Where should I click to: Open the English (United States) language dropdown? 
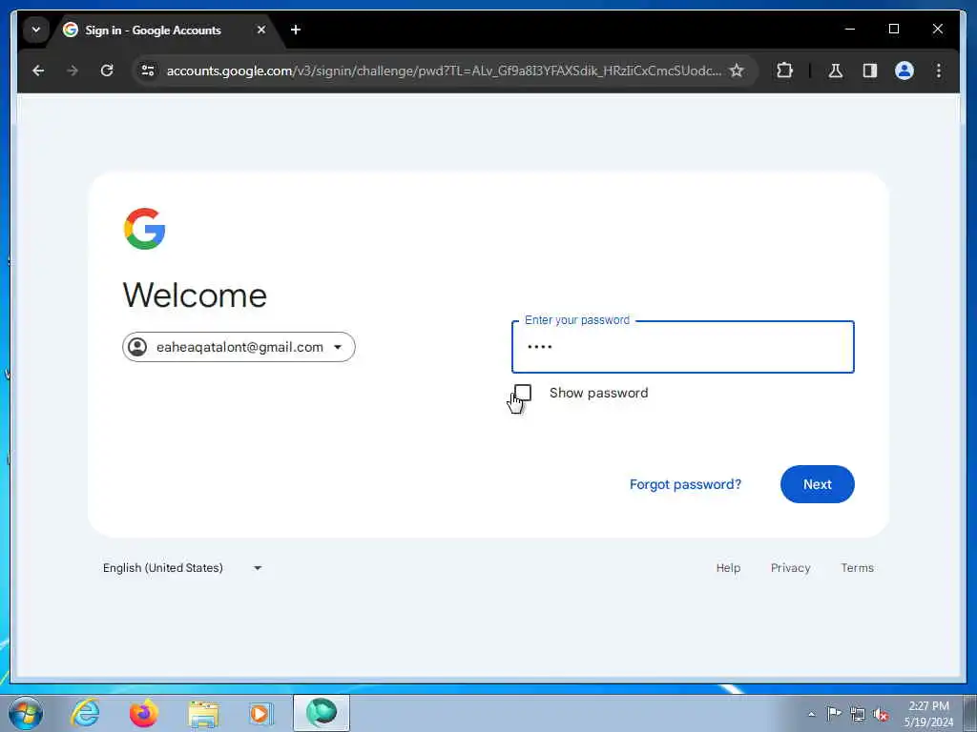[x=182, y=568]
